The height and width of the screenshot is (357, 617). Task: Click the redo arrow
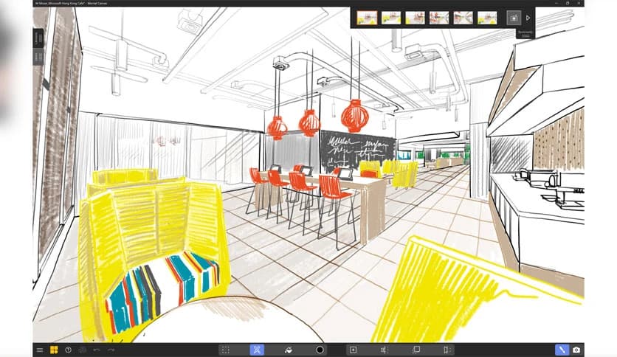tap(111, 350)
